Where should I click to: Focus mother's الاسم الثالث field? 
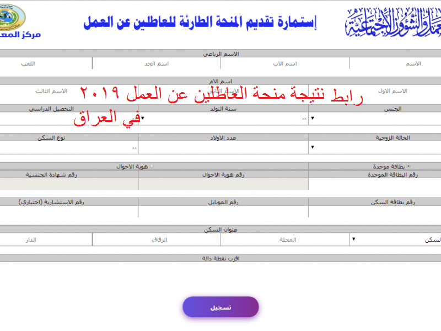[69, 91]
